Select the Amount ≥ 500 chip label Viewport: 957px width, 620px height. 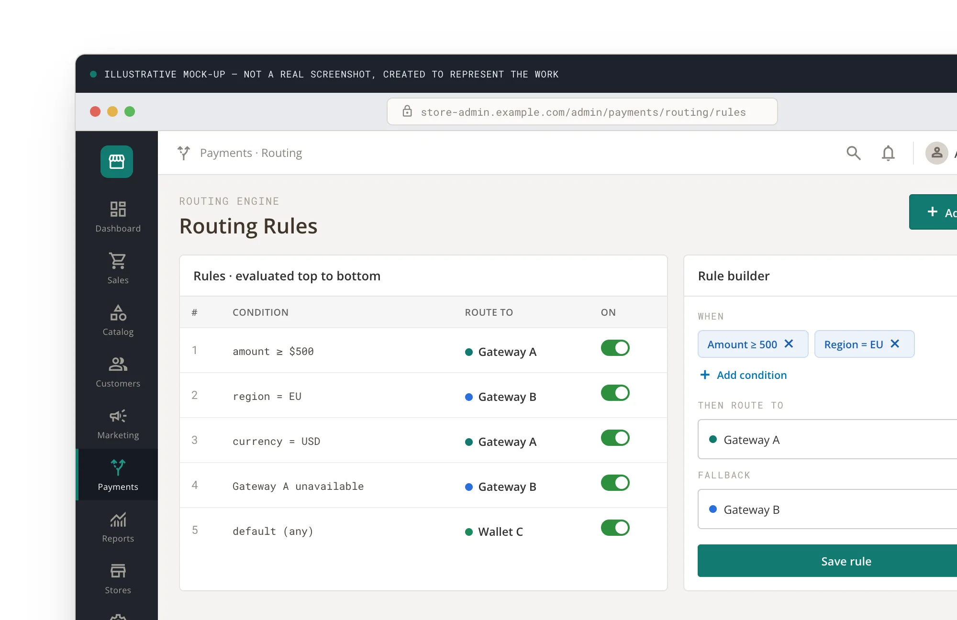742,344
